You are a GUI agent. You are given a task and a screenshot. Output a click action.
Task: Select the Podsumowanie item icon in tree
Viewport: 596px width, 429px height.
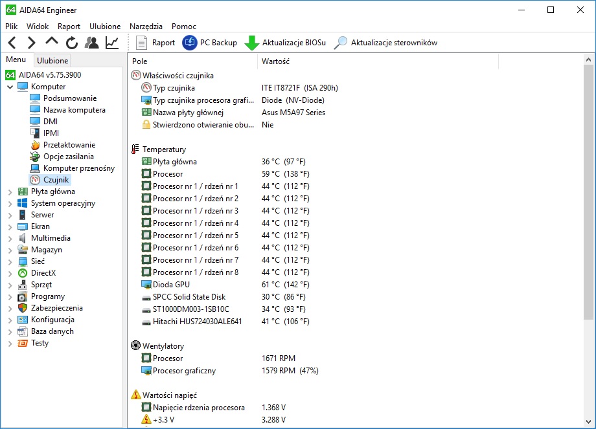(35, 98)
